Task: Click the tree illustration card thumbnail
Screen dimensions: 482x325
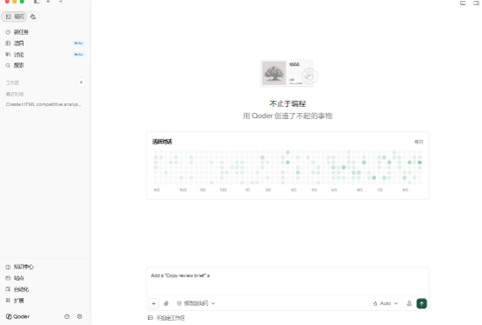Action: 274,73
